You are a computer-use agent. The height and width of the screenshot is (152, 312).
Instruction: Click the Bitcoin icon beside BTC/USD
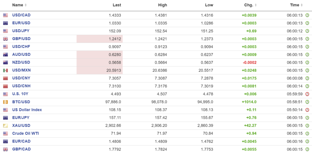click(5, 102)
